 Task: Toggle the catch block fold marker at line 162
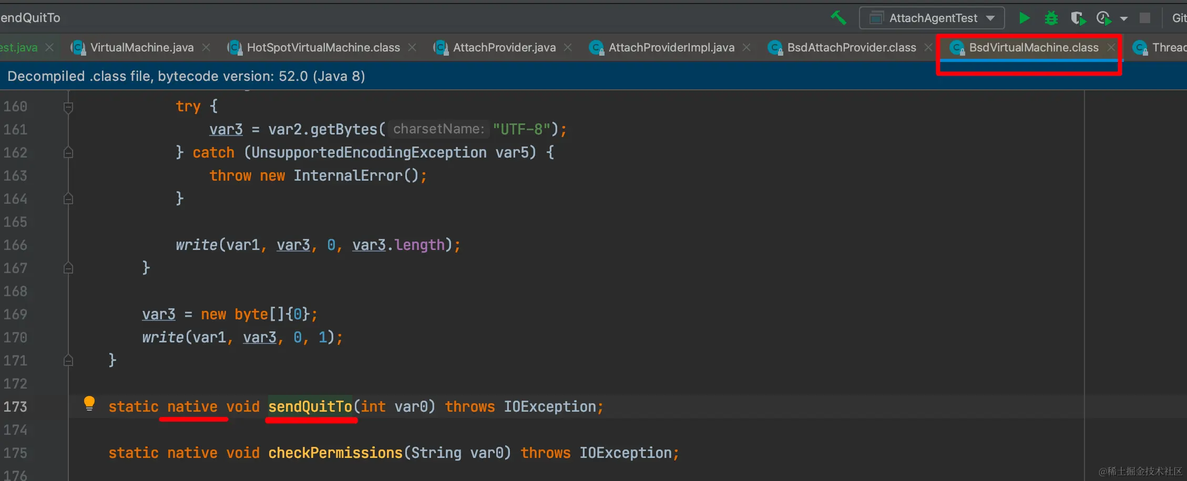68,153
